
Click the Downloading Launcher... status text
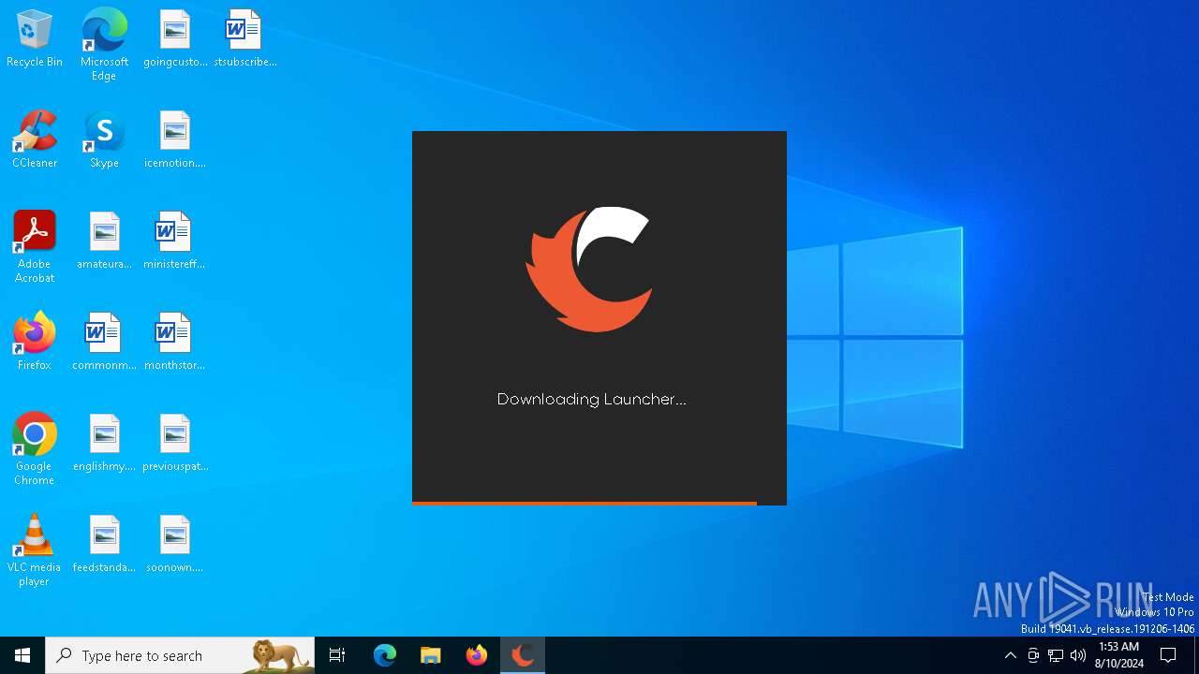(x=591, y=400)
